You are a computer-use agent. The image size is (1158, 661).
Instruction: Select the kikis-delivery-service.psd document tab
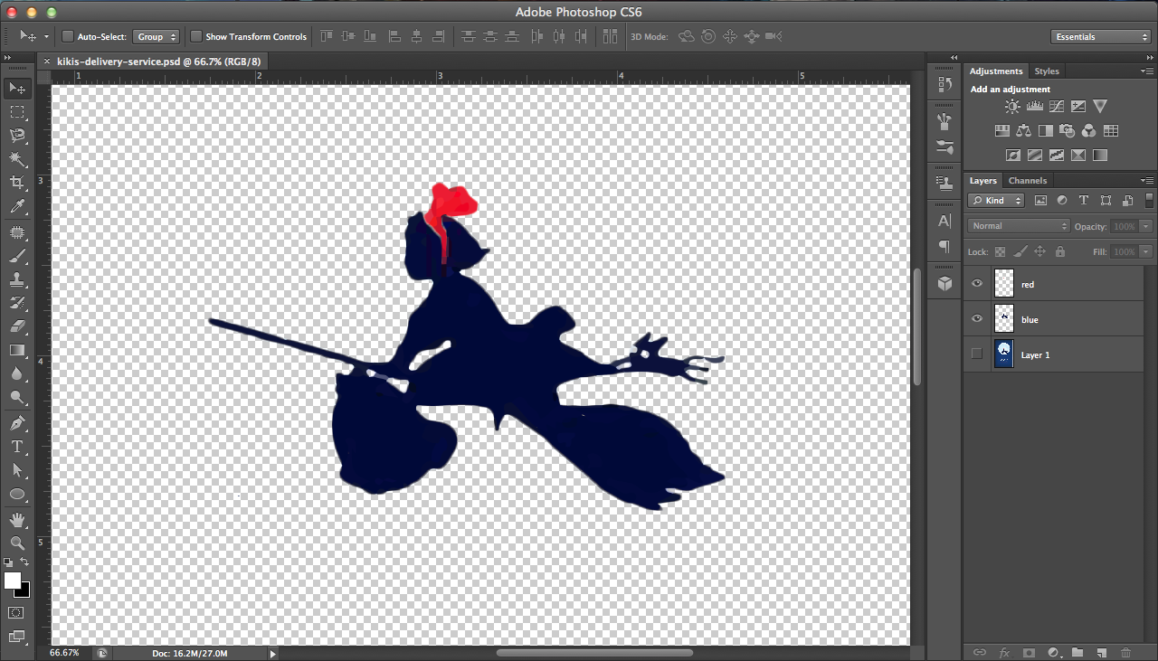(x=159, y=61)
